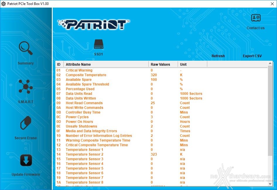Image resolution: width=277 pixels, height=190 pixels.
Task: Select the Data Units Read row
Action: (x=161, y=93)
